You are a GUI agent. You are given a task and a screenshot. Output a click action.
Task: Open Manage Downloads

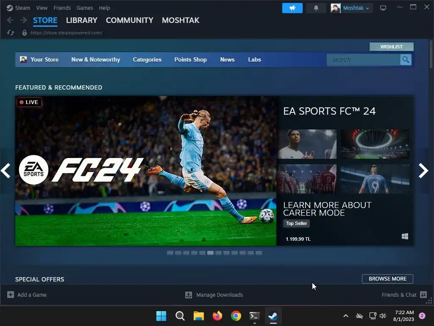(214, 295)
